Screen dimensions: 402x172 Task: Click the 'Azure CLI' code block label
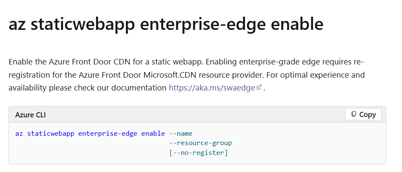click(30, 115)
